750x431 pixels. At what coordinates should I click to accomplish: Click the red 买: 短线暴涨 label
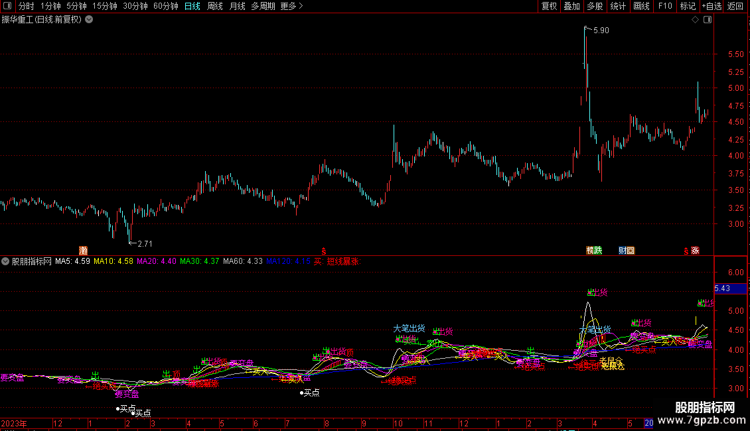click(337, 261)
